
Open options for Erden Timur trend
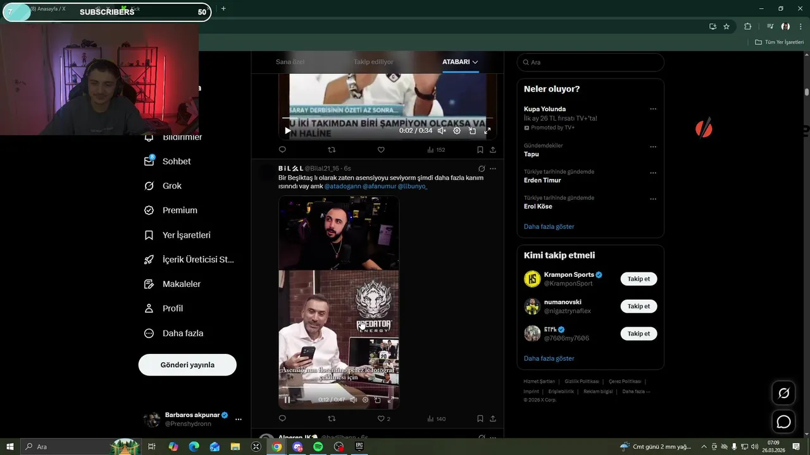coord(653,173)
